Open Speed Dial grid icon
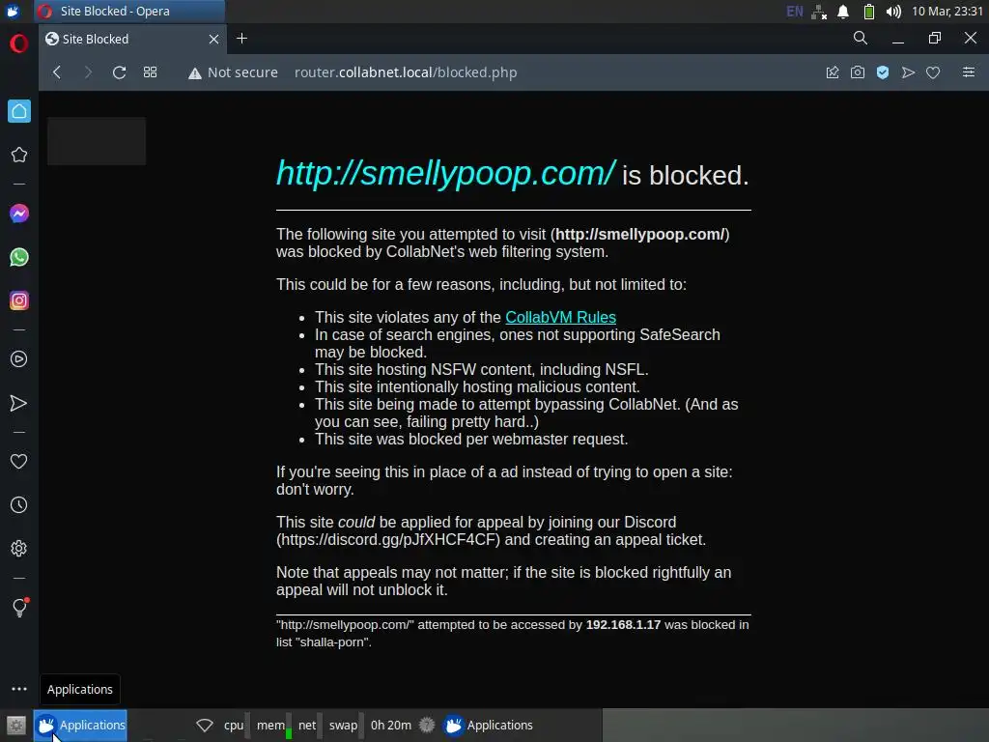This screenshot has height=742, width=989. [x=150, y=72]
